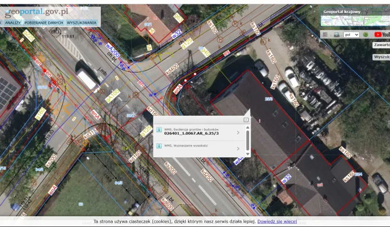Expand the Wyznaczanie wysokości result chevron

click(x=238, y=149)
